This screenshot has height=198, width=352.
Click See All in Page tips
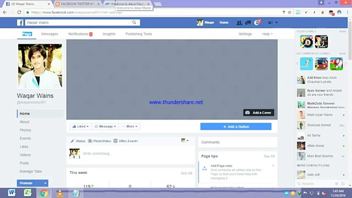269,156
